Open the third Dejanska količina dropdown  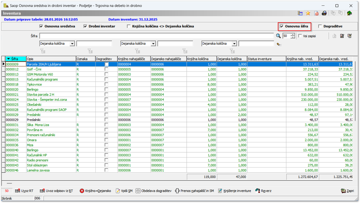234,44
